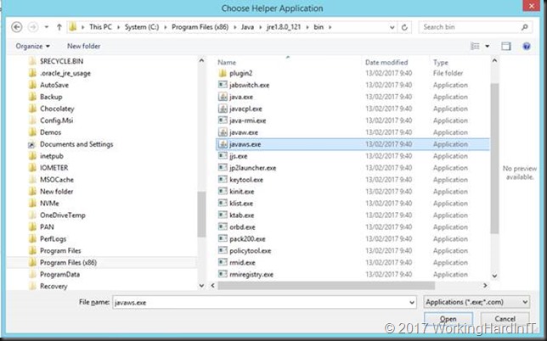Change the view layout icon
The height and width of the screenshot is (341, 547).
click(x=475, y=46)
